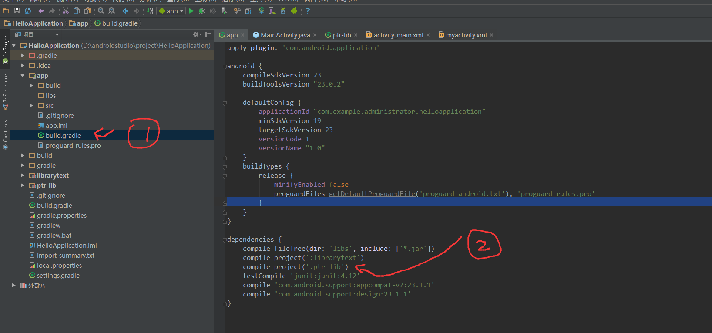Open the Project Structure toolbar icon
The width and height of the screenshot is (712, 333).
pos(248,11)
